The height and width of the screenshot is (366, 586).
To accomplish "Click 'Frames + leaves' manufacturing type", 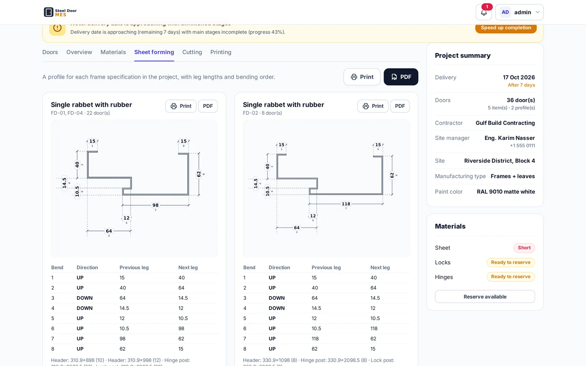I will tap(513, 176).
